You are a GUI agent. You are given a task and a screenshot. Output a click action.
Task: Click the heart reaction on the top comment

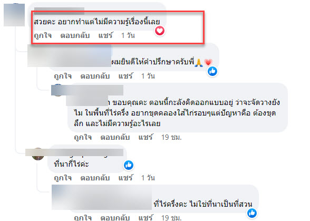point(160,31)
